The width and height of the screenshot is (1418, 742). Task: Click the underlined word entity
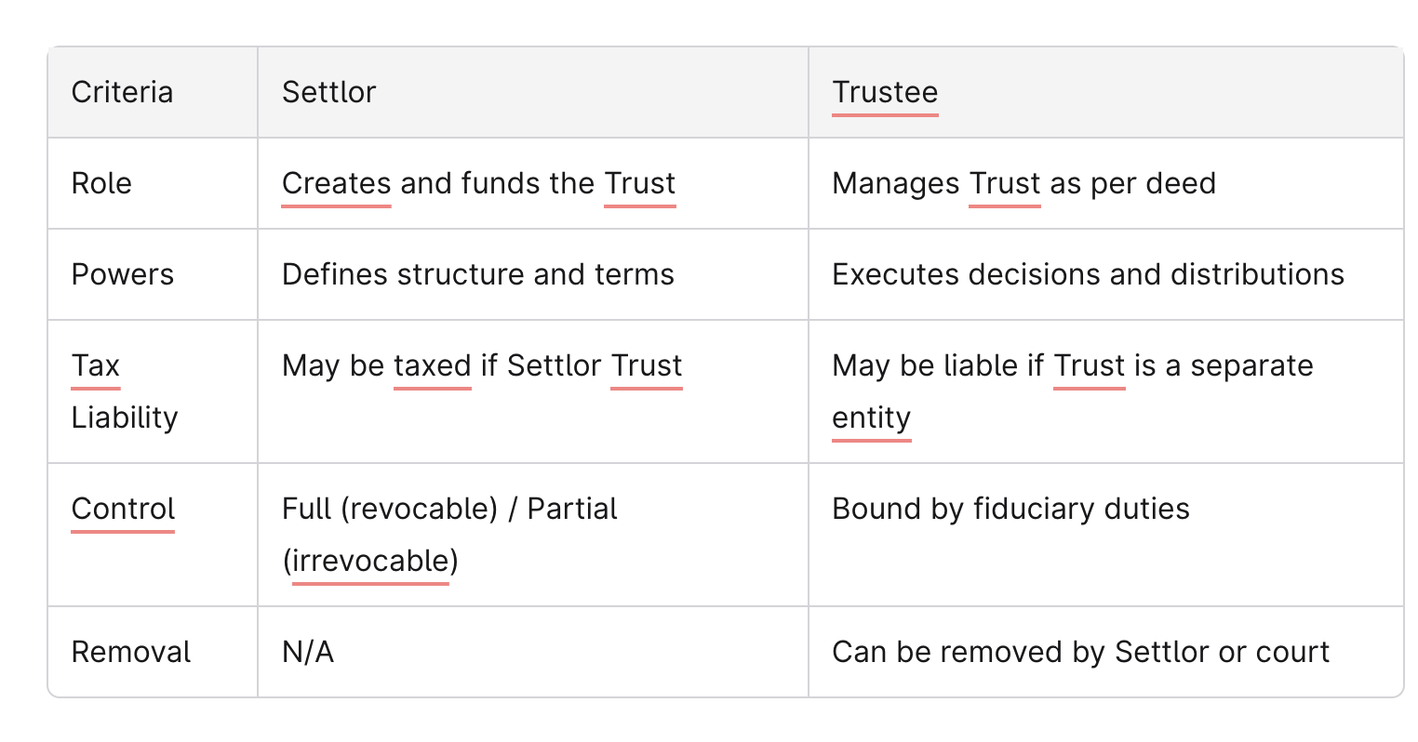tap(872, 417)
